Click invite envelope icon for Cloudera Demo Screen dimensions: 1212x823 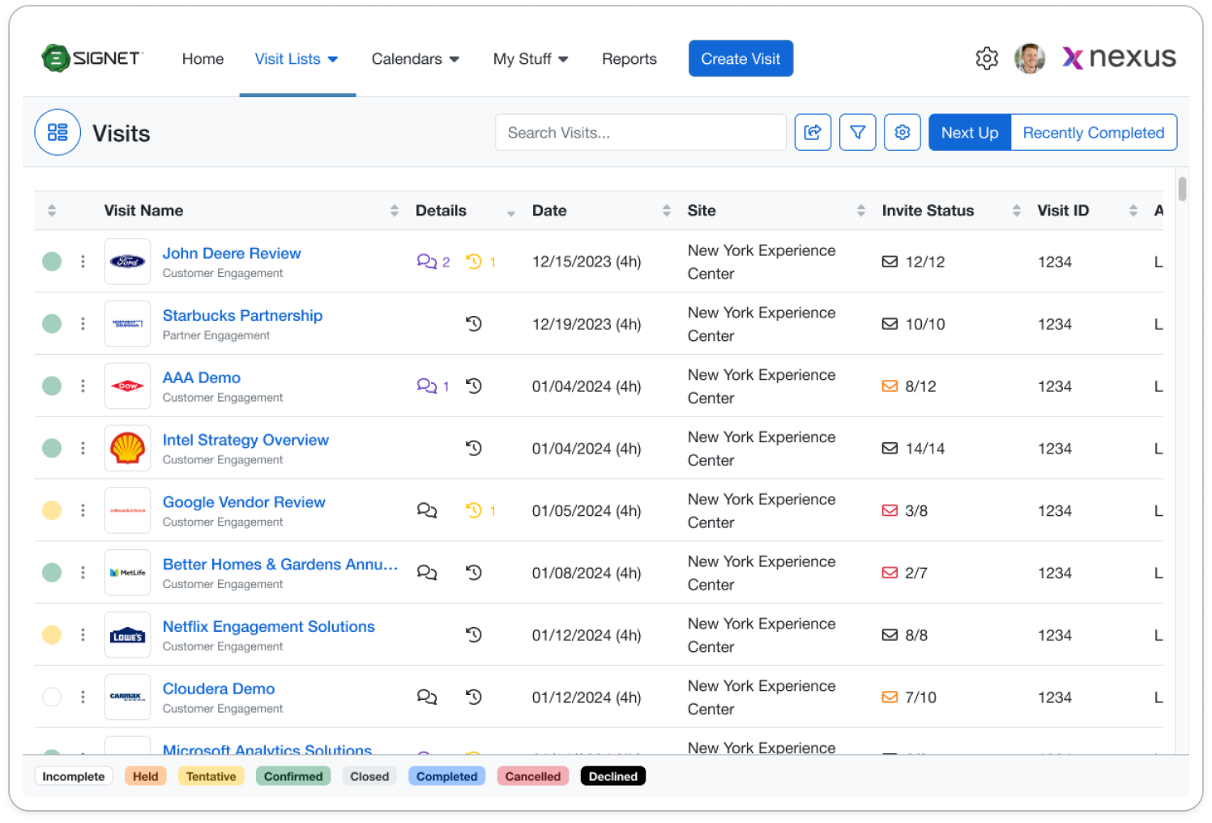[890, 697]
